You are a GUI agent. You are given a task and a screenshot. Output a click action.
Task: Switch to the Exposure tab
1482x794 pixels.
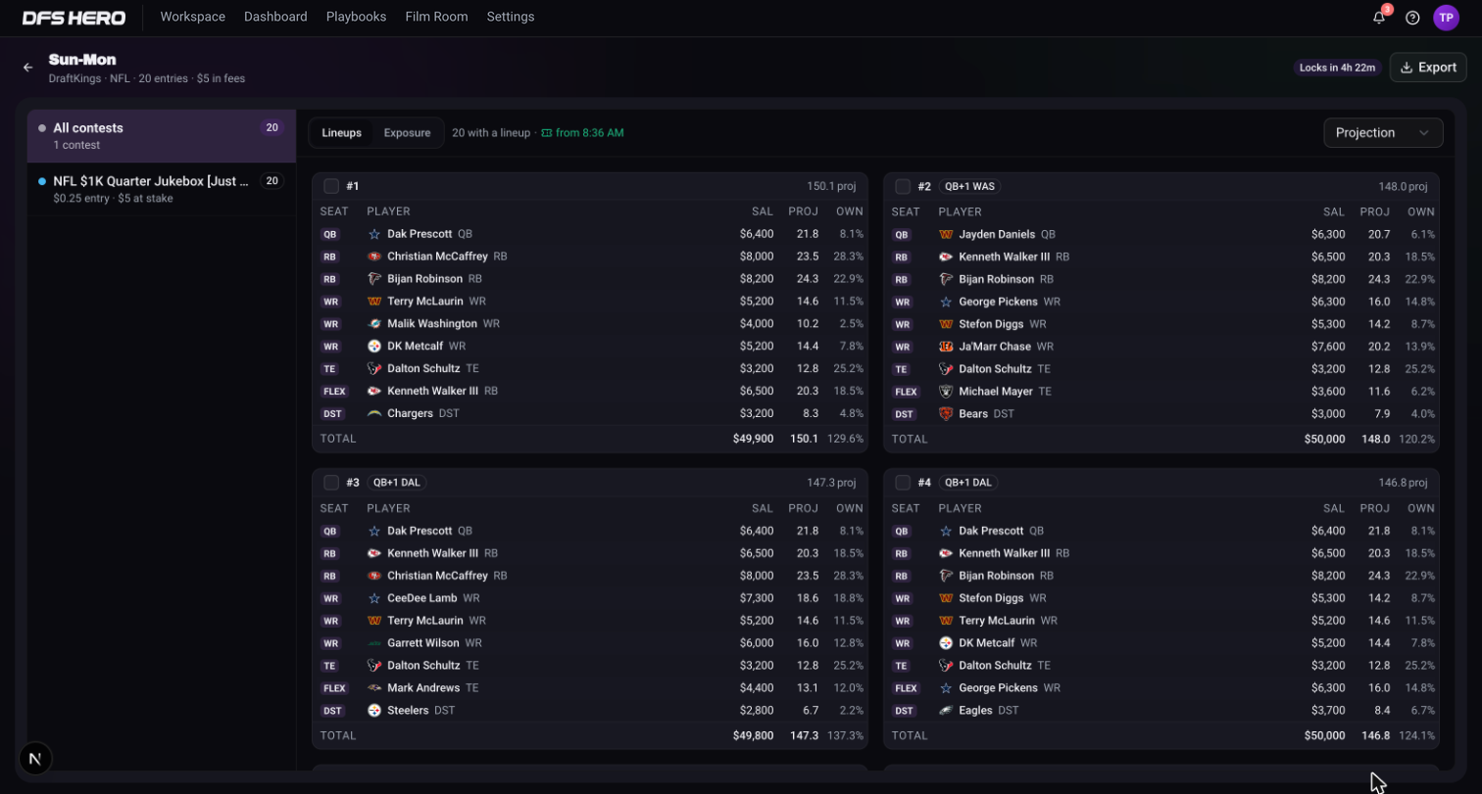pos(407,133)
